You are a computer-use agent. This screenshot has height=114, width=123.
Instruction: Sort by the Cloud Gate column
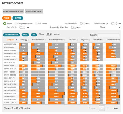pyautogui.click(x=98, y=40)
